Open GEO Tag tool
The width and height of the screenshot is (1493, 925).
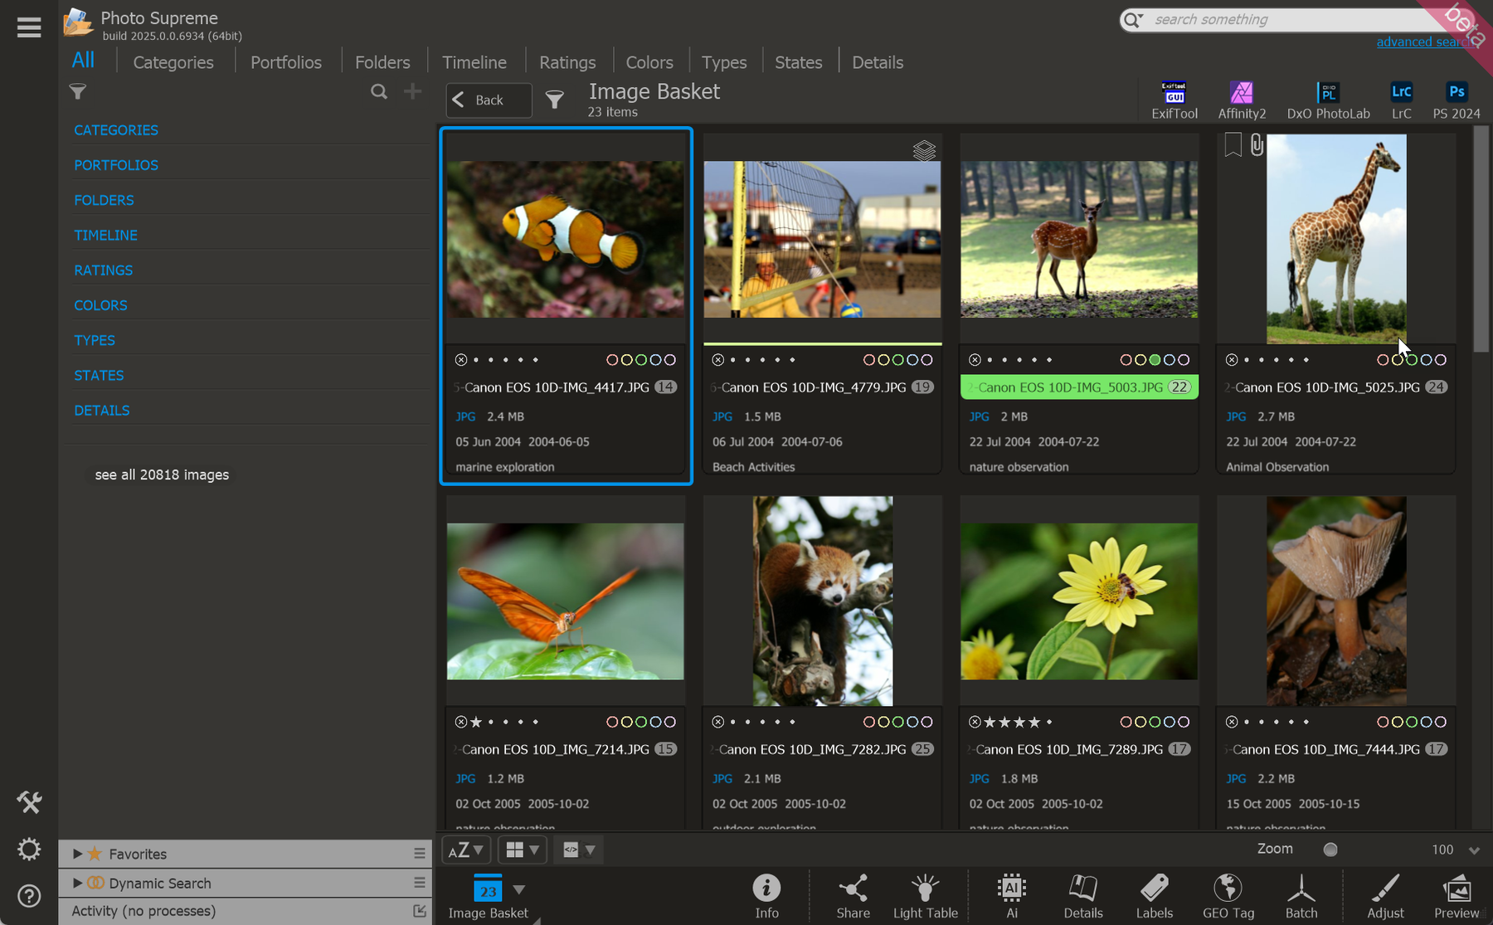[1228, 896]
